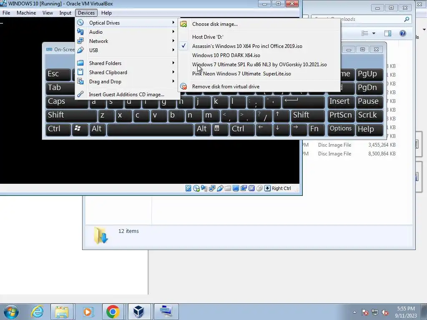Click Remove disk from virtual drive
427x320 pixels.
click(x=259, y=87)
